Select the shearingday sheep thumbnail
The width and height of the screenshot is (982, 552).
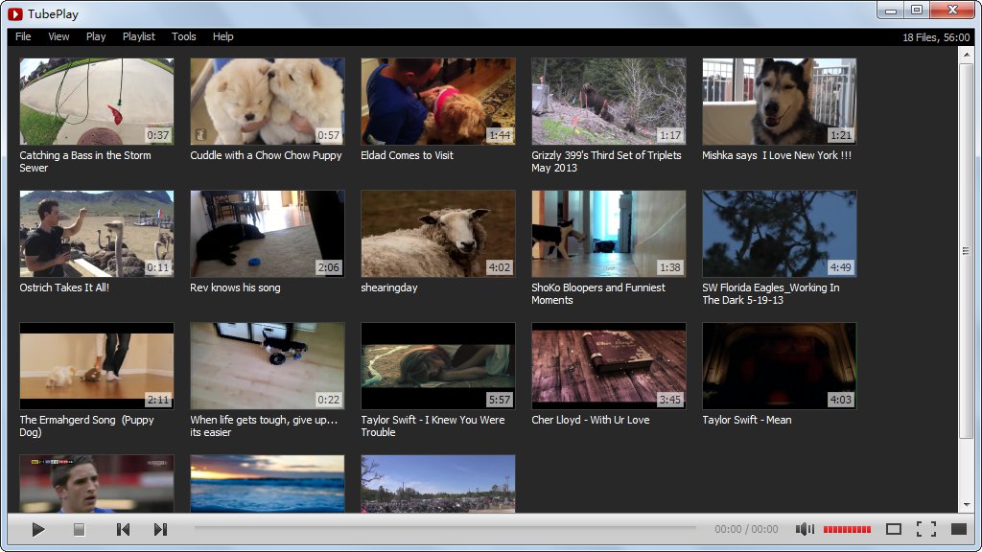pos(437,234)
